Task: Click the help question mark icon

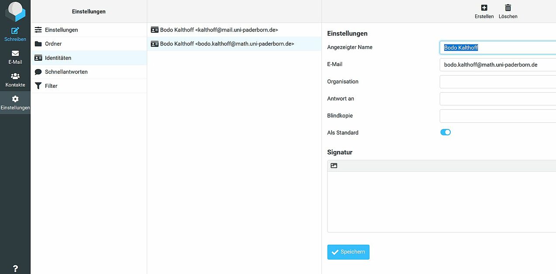Action: click(15, 268)
